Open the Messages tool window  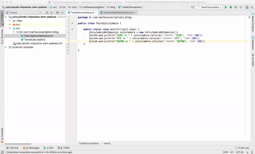coord(31,148)
